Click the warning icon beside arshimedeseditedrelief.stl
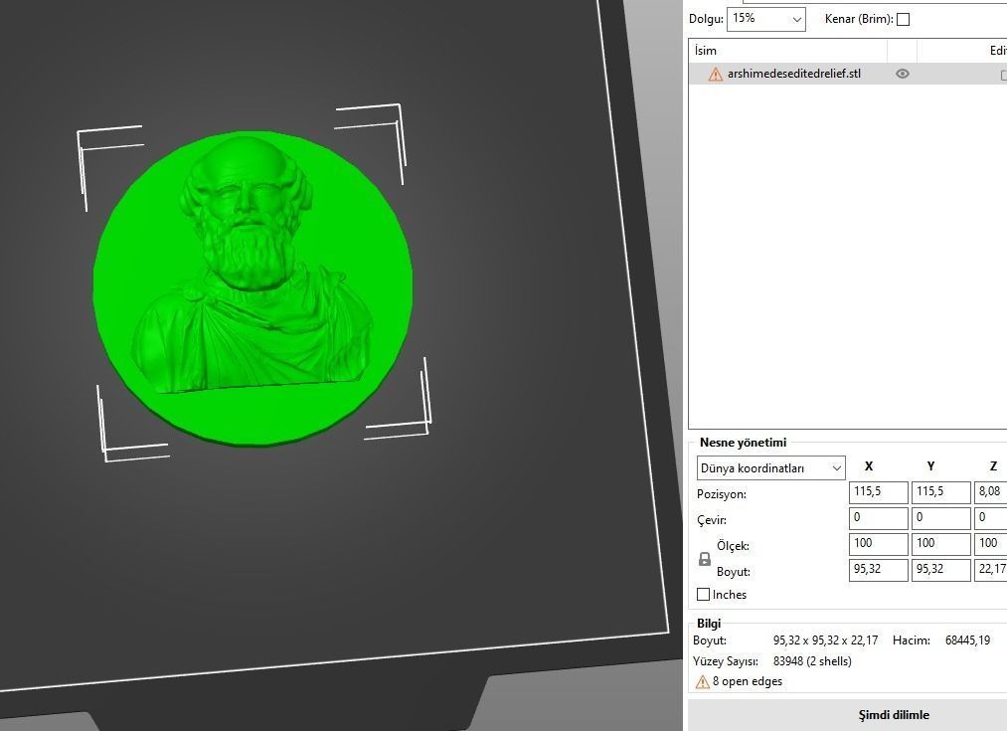Image resolution: width=1007 pixels, height=731 pixels. point(715,75)
